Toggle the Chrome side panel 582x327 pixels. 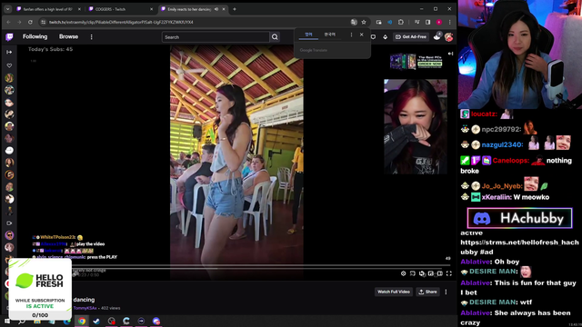(428, 22)
